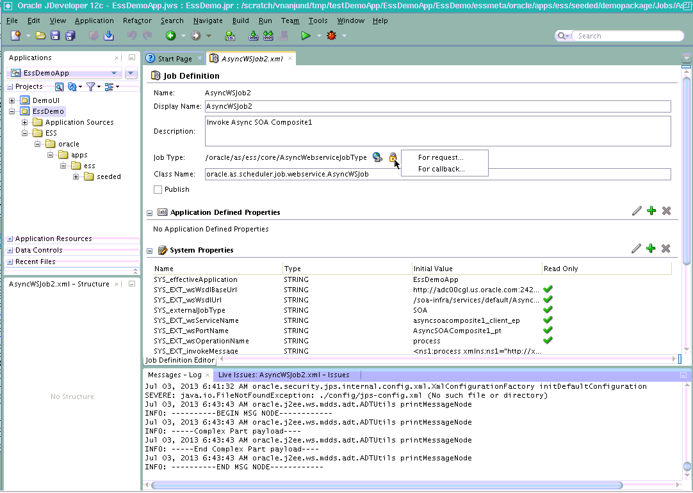Click the toolbar Search box
The width and height of the screenshot is (693, 493).
click(x=626, y=36)
